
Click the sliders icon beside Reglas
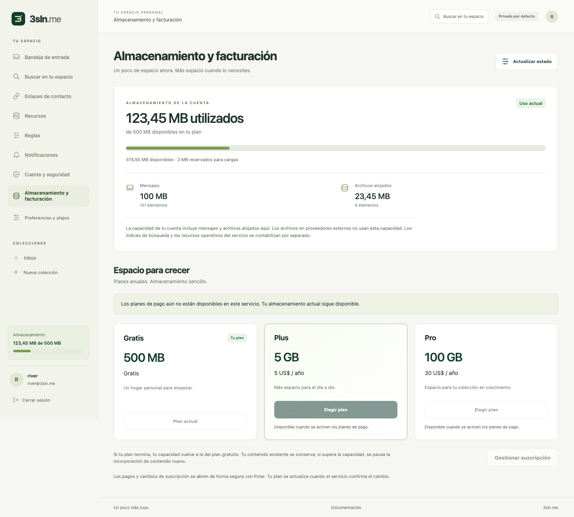[x=16, y=135]
